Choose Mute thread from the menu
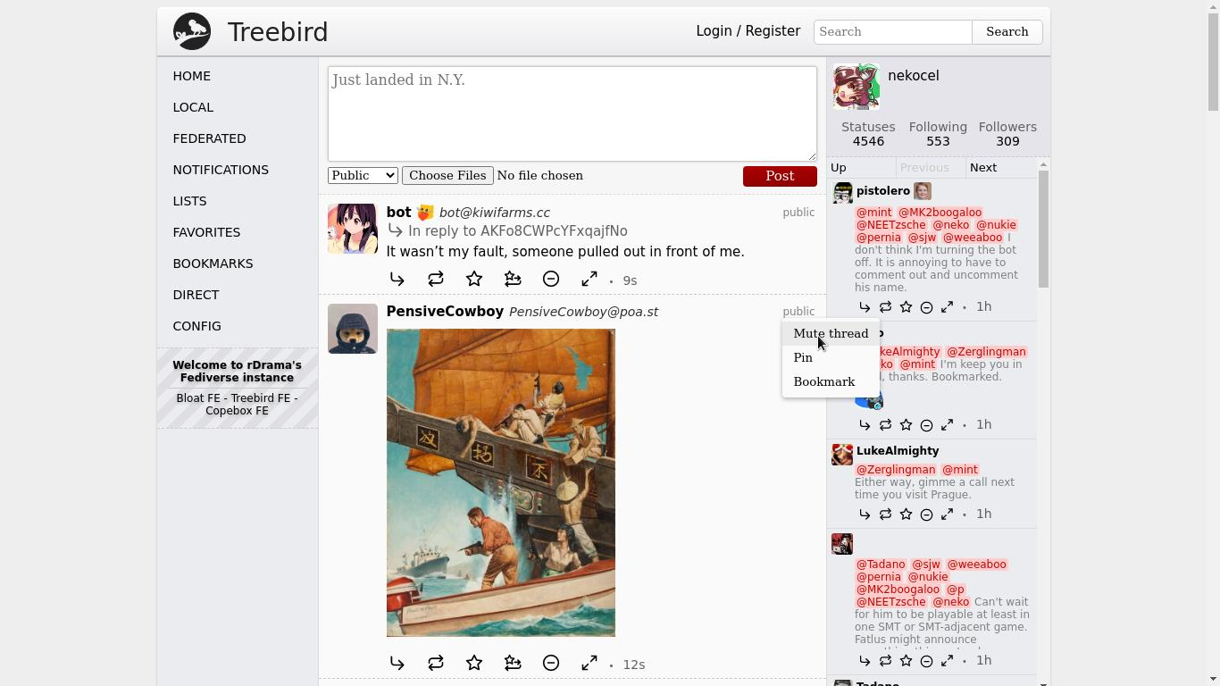The height and width of the screenshot is (686, 1220). [831, 333]
